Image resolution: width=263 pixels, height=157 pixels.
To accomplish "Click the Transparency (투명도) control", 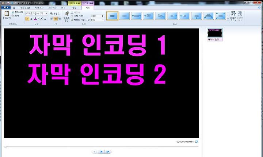I will 55,14.
